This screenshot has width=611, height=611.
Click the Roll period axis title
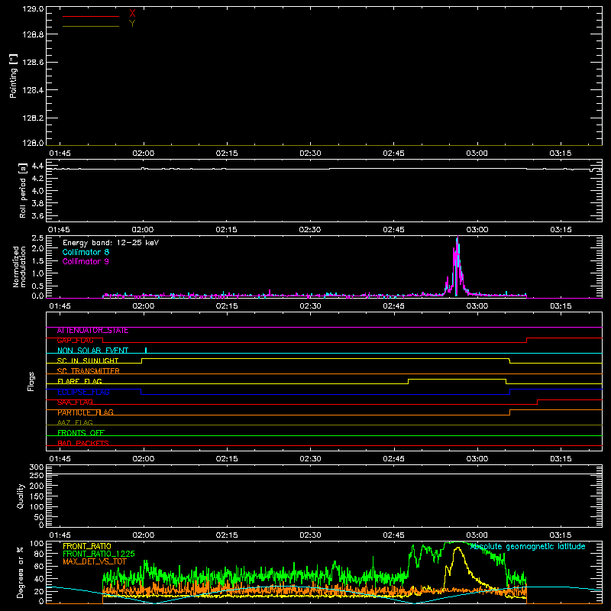pos(23,190)
